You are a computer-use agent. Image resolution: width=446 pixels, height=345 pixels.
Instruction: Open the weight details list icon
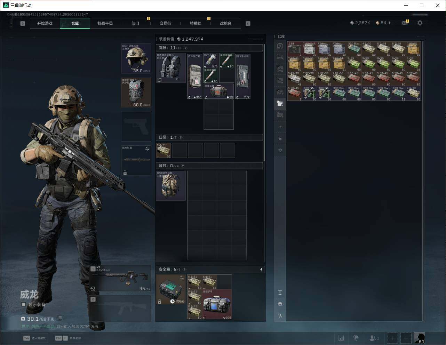pyautogui.click(x=60, y=318)
